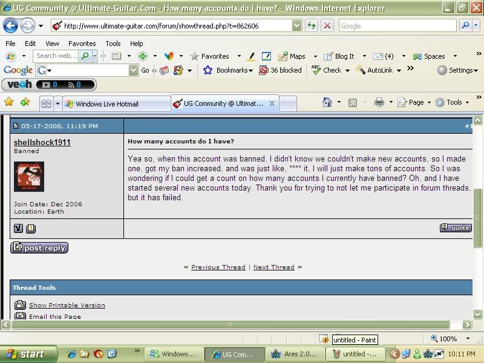
Task: Click the Email this Page link
Action: [x=55, y=316]
